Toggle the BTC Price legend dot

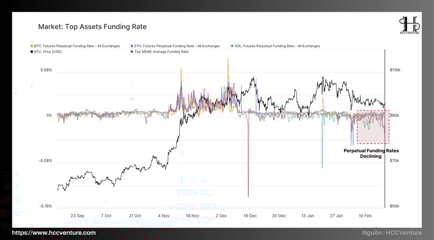pyautogui.click(x=31, y=52)
